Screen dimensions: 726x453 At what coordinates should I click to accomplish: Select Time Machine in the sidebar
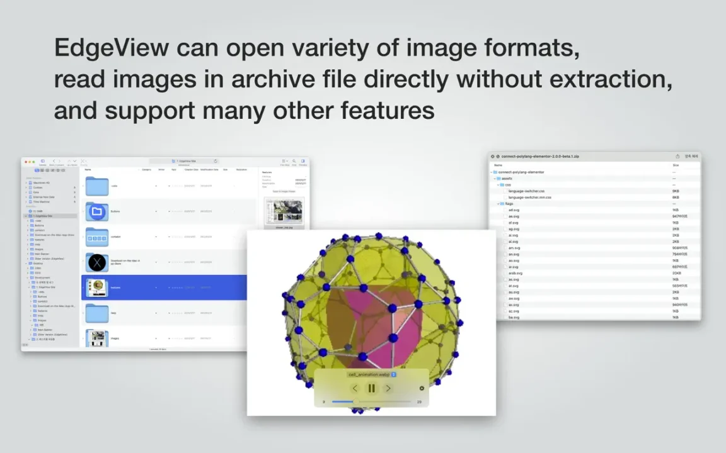[x=41, y=201]
